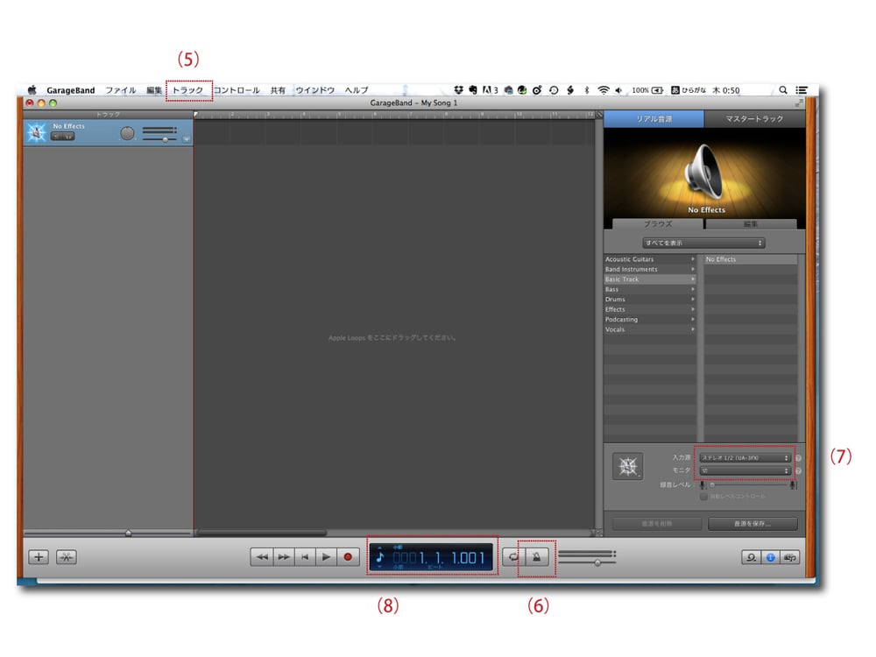Expand the Drums category

[650, 300]
